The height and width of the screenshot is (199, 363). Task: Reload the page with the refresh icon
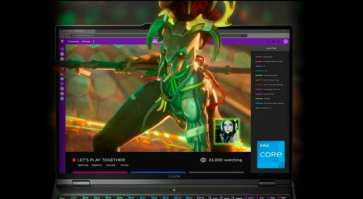pos(68,36)
